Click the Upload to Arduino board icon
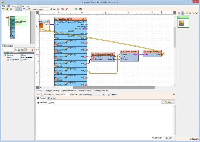 [80, 9]
